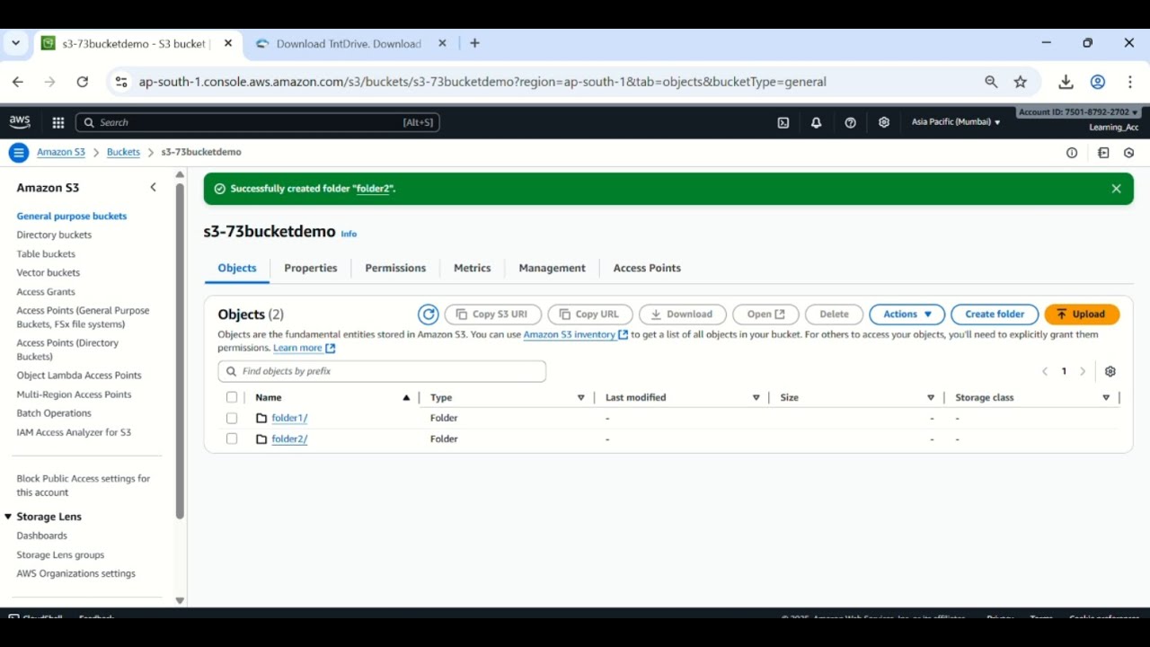The image size is (1150, 647).
Task: Click Find objects by prefix field
Action: point(382,371)
